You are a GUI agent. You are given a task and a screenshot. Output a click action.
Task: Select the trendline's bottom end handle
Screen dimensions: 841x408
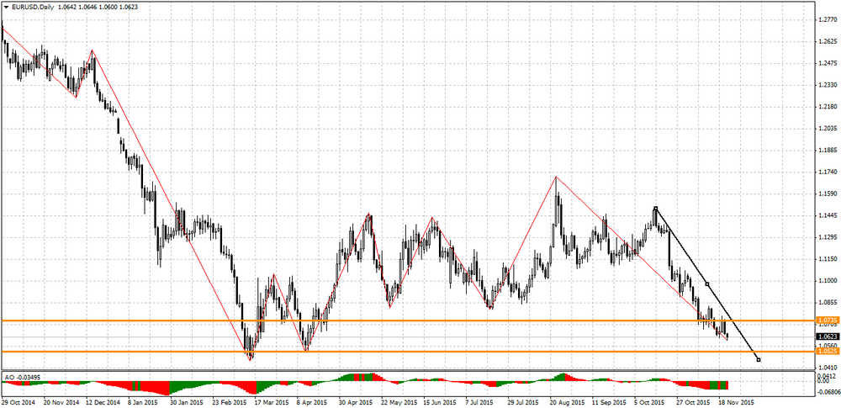pos(759,360)
